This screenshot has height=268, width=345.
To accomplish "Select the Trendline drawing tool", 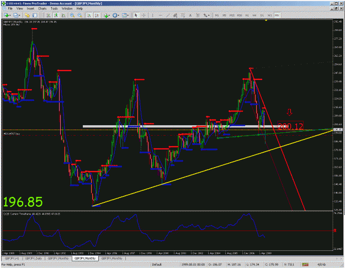I will pos(168,15).
